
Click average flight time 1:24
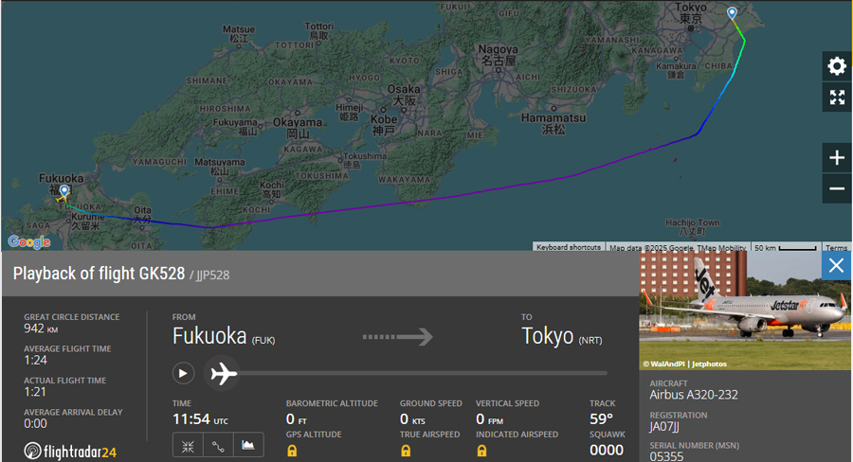(x=35, y=360)
